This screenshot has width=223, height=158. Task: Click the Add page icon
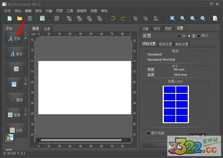[42, 19]
